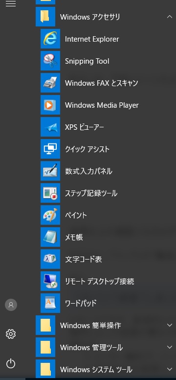Open ペイント palette icon

pos(50,215)
